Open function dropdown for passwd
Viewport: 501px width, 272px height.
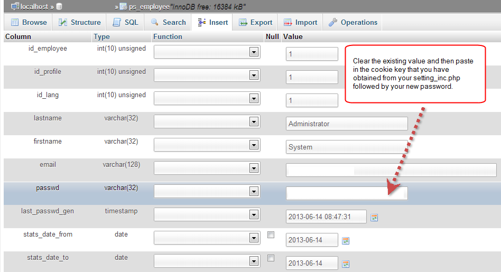pyautogui.click(x=207, y=192)
